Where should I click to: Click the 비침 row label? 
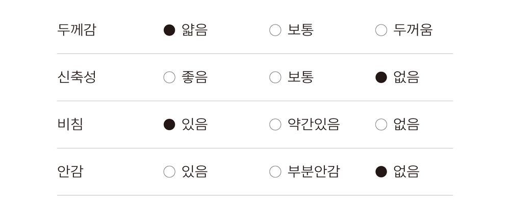coord(70,125)
